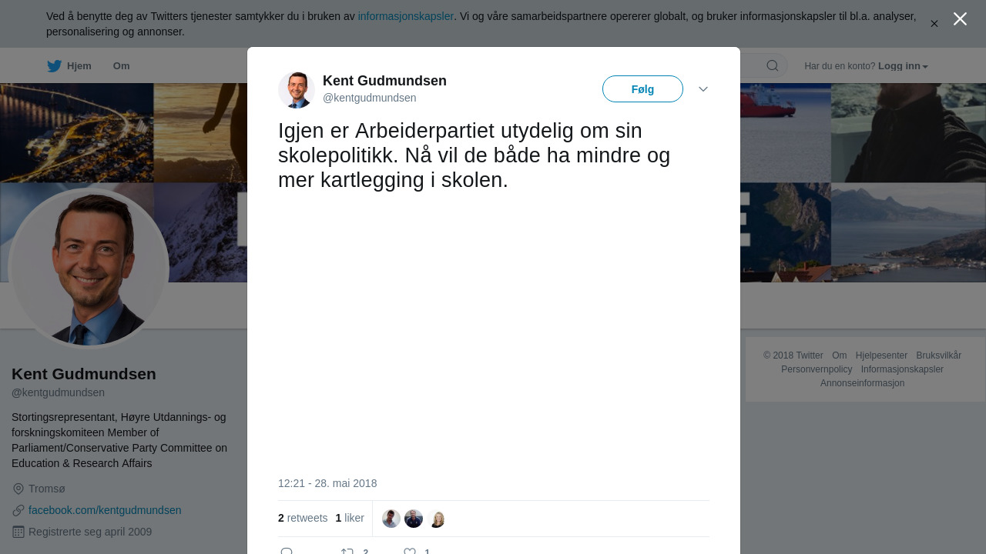The image size is (986, 554).
Task: Open first liker's avatar thumbnail
Action: pyautogui.click(x=391, y=519)
